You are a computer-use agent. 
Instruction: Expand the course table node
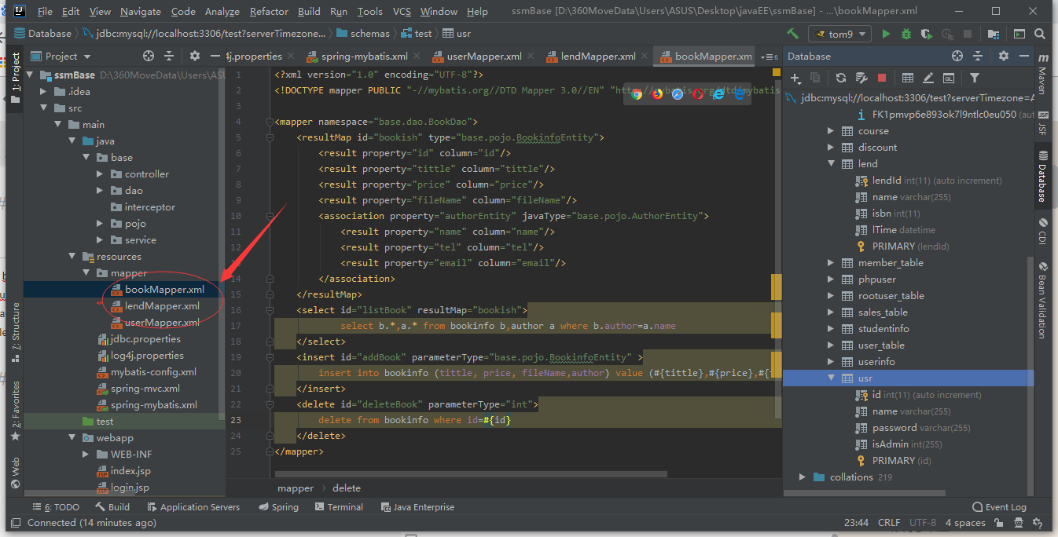tap(831, 131)
